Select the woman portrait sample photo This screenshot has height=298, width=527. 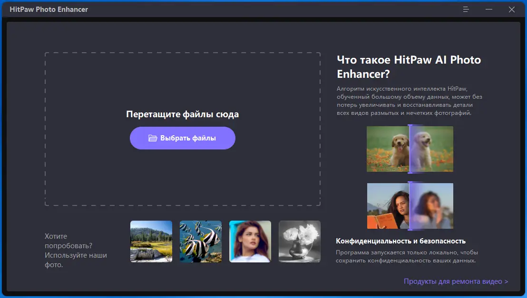(x=250, y=242)
